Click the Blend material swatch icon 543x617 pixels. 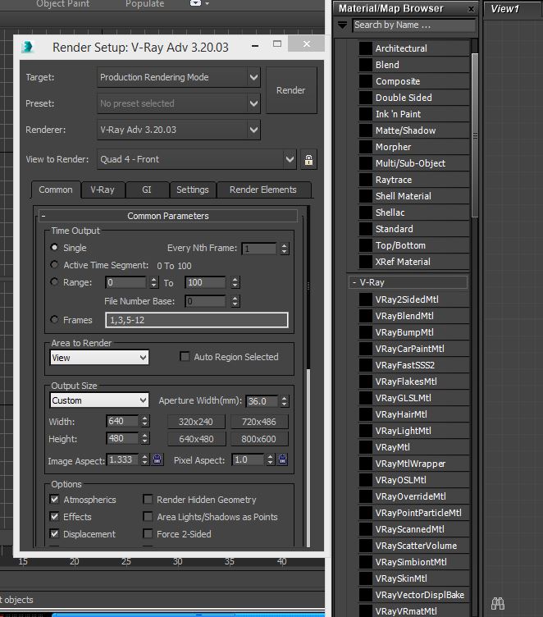coord(366,65)
